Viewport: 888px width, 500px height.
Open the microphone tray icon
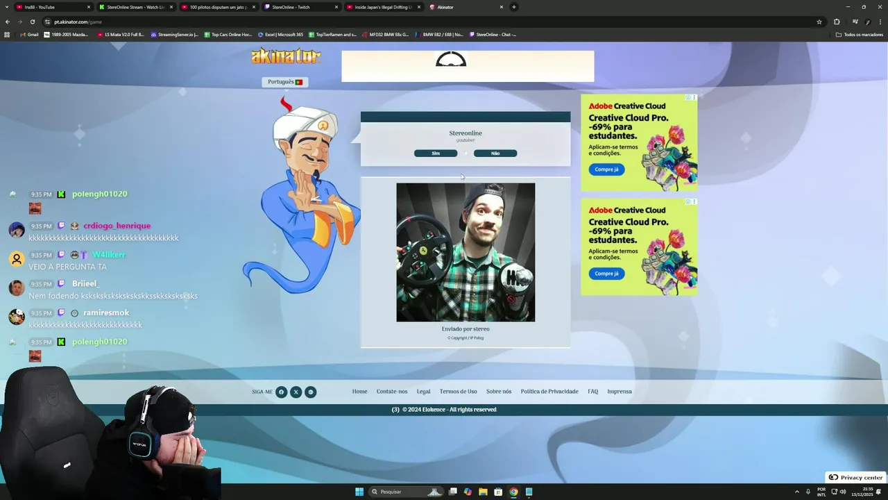click(x=808, y=492)
